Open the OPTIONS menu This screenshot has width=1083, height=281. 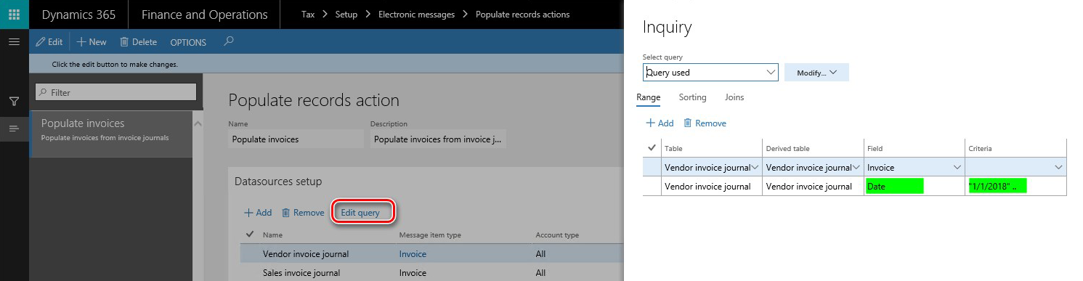coord(188,42)
